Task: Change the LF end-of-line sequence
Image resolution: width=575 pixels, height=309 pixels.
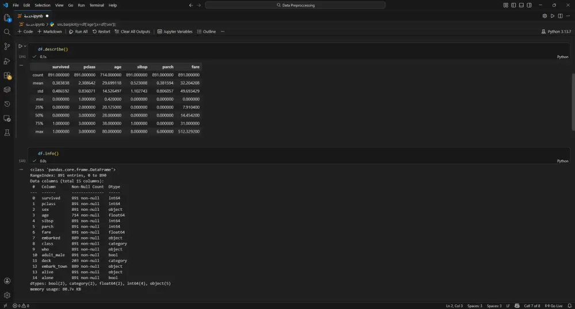Action: 508,306
